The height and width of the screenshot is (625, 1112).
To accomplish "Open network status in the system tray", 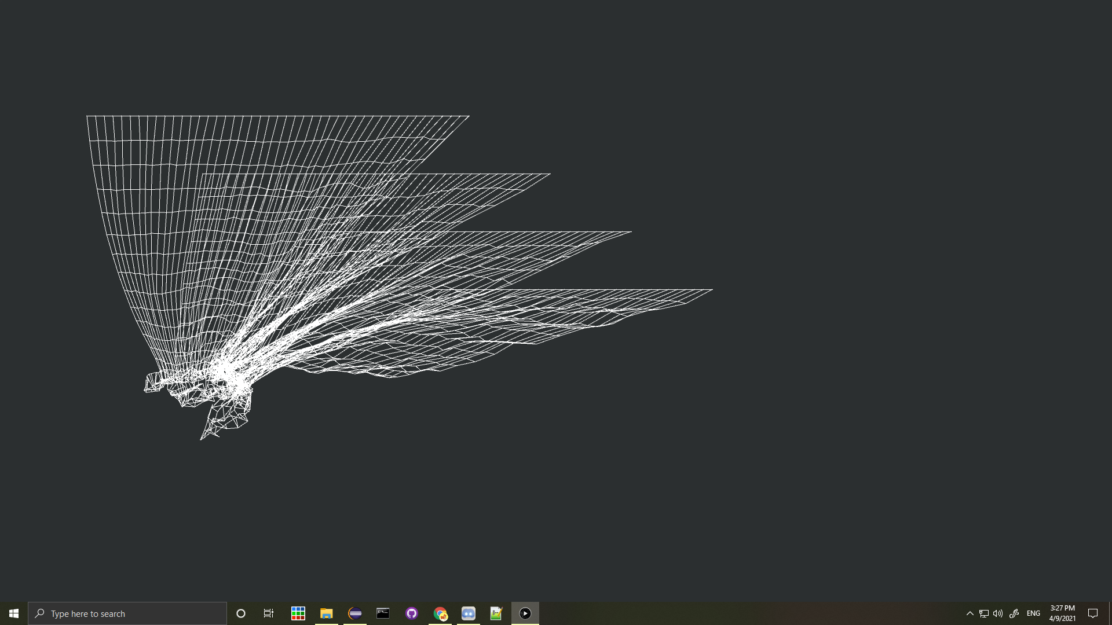I will pyautogui.click(x=984, y=613).
